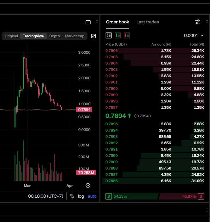Image resolution: width=210 pixels, height=222 pixels.
Task: Select ask price 0.7905
Action: point(111,57)
